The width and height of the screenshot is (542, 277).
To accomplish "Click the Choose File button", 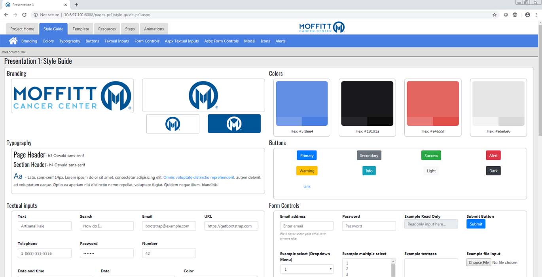I will pyautogui.click(x=479, y=262).
